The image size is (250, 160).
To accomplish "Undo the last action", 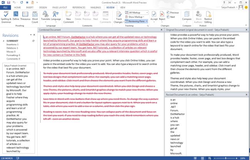I will point(14,3).
